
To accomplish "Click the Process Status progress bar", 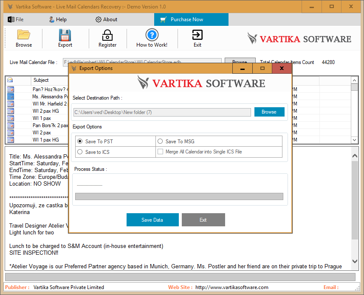I will tap(179, 197).
